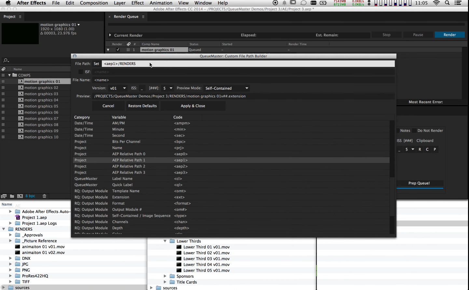Click the Apply & Close button
469x290 pixels.
point(193,106)
